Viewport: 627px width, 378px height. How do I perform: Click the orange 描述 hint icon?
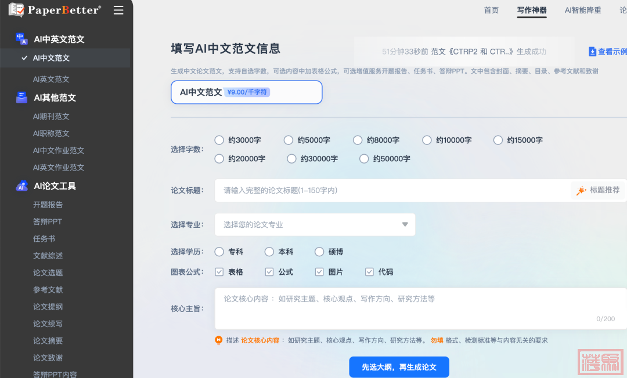pos(218,340)
